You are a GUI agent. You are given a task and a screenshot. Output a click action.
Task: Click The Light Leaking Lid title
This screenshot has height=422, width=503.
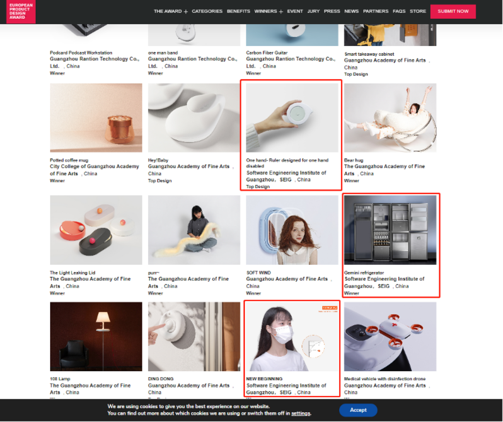(73, 273)
